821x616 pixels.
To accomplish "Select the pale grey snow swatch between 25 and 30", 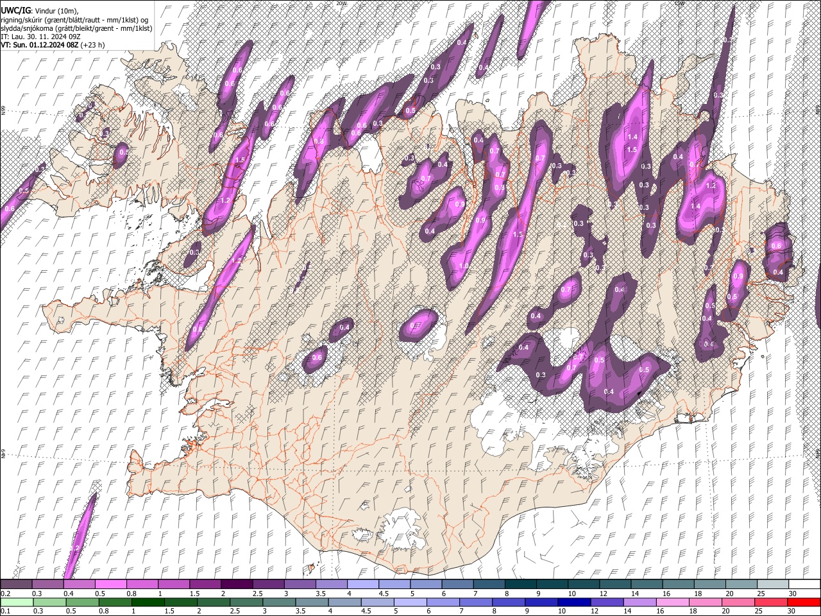I will [x=773, y=584].
